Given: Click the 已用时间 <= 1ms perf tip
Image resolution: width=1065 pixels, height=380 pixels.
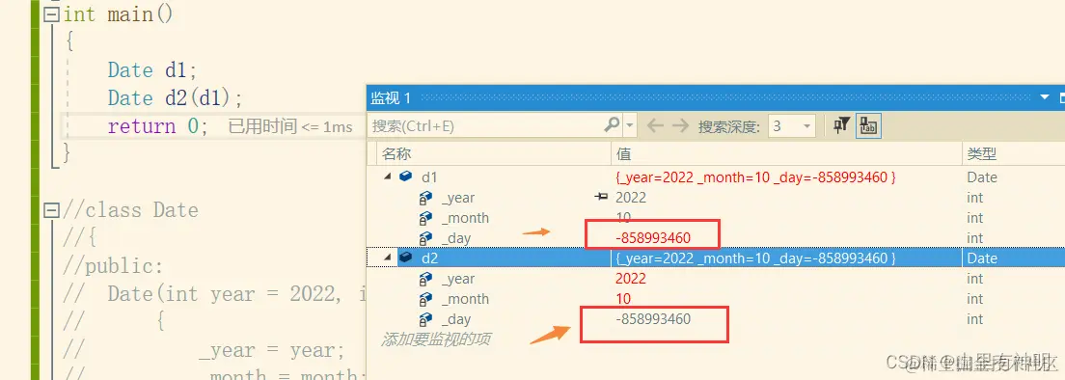Looking at the screenshot, I should click(290, 126).
